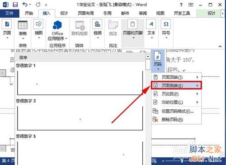This screenshot has height=165, width=226.
Task: Click the Office 应用程序 icon
Action: 57,25
